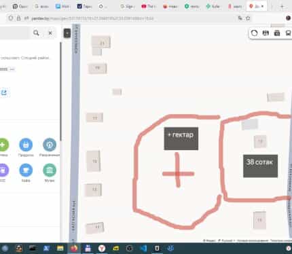Click the briefcase-shaped map control icon
The image size is (292, 254).
click(277, 33)
